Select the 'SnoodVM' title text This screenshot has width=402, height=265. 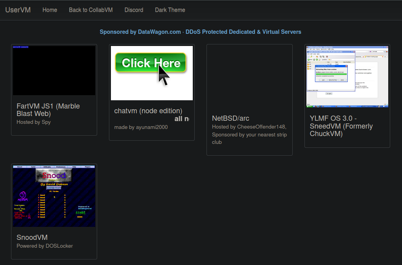(32, 237)
